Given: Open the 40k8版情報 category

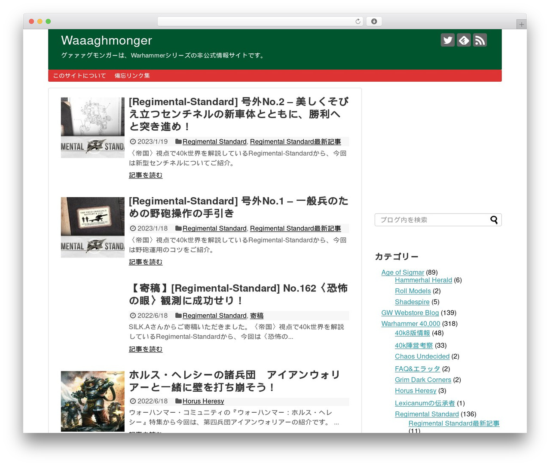Looking at the screenshot, I should 412,333.
